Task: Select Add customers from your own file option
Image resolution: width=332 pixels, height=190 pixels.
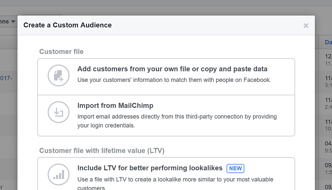Action: pyautogui.click(x=166, y=77)
